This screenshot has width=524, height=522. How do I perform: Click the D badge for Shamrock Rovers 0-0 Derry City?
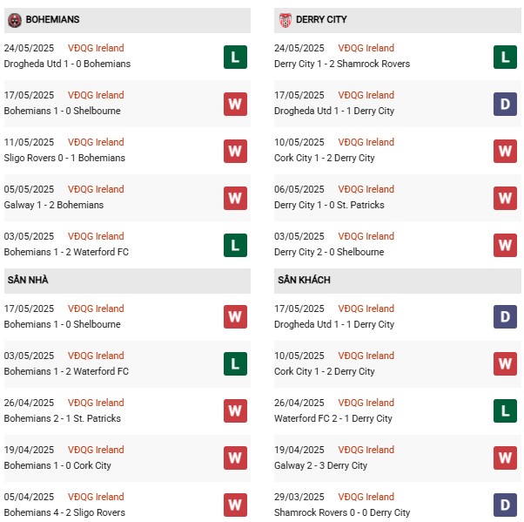tap(505, 505)
